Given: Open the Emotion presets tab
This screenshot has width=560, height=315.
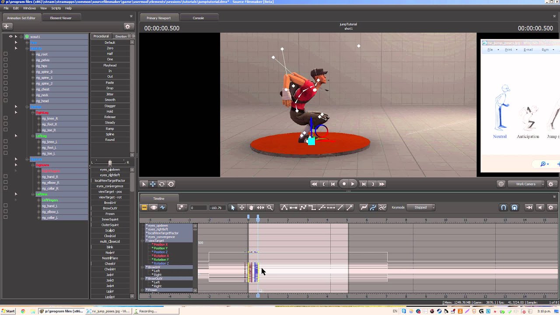Looking at the screenshot, I should (x=121, y=36).
